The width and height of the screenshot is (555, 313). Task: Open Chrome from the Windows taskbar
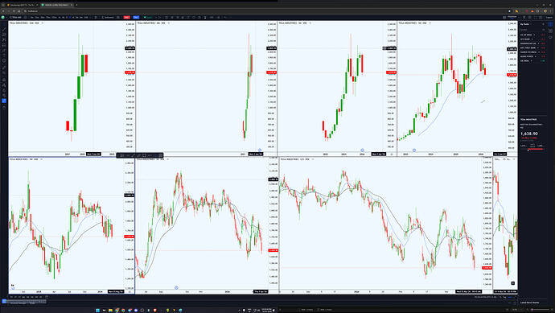point(117,310)
